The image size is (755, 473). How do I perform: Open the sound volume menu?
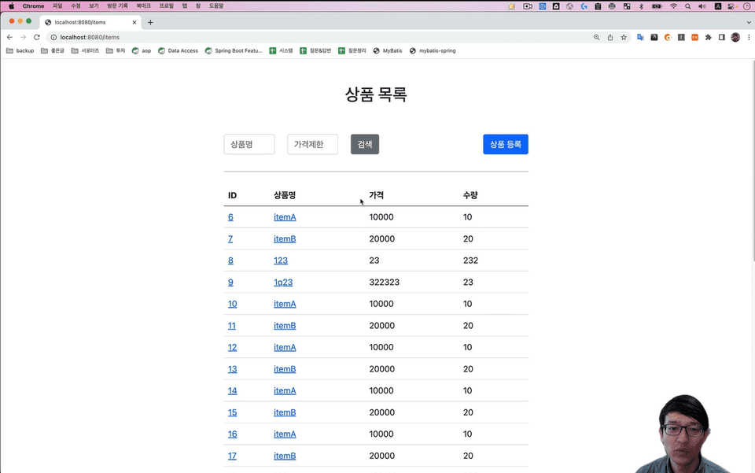[702, 6]
